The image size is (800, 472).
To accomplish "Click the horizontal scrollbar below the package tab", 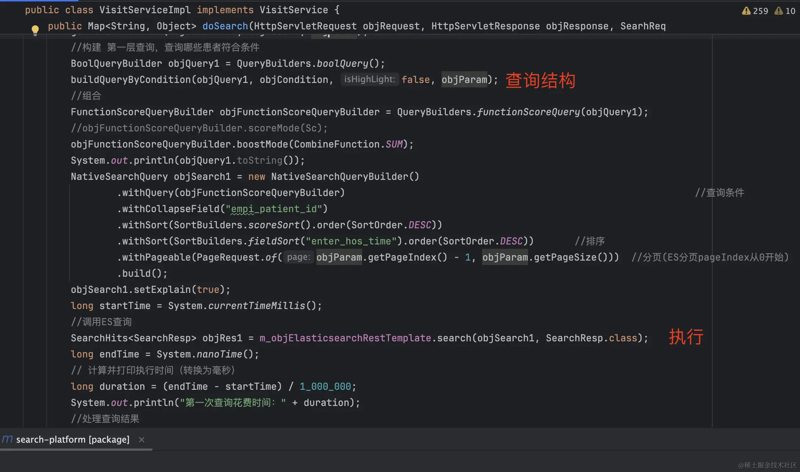I will (76, 449).
